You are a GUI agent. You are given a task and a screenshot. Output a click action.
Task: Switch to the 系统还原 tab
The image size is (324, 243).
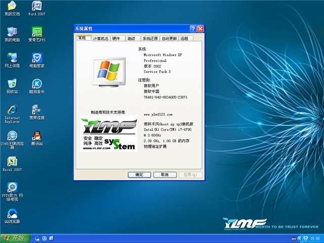(x=150, y=38)
